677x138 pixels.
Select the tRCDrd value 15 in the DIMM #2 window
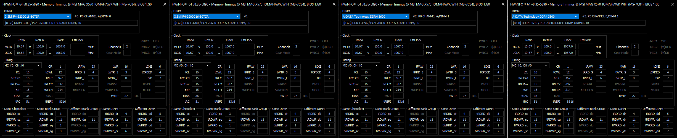[366, 78]
